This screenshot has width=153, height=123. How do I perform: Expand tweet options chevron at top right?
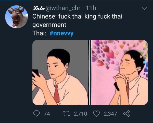[144, 9]
